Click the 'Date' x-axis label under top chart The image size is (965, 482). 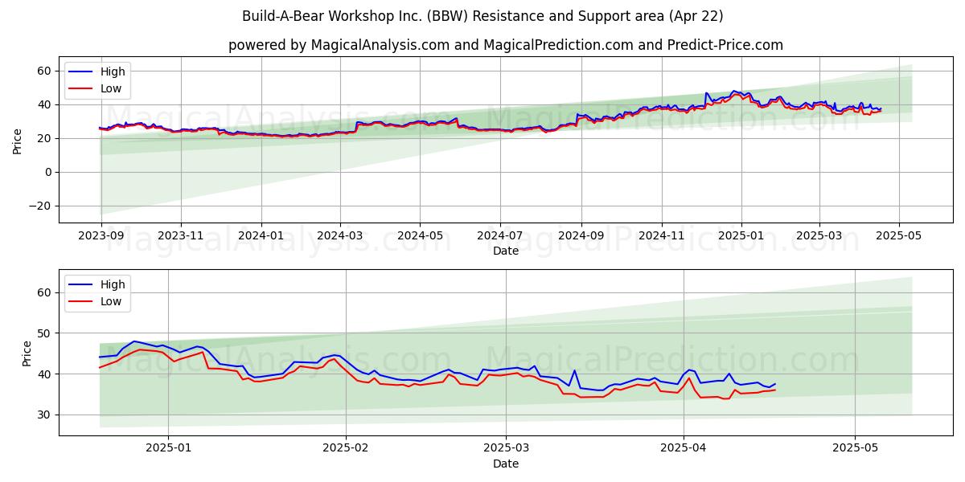tap(506, 251)
